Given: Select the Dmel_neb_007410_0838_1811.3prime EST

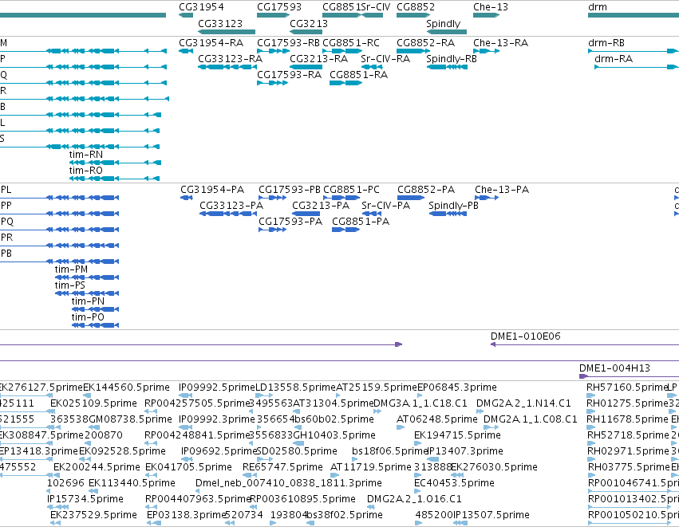Looking at the screenshot, I should (x=197, y=491).
